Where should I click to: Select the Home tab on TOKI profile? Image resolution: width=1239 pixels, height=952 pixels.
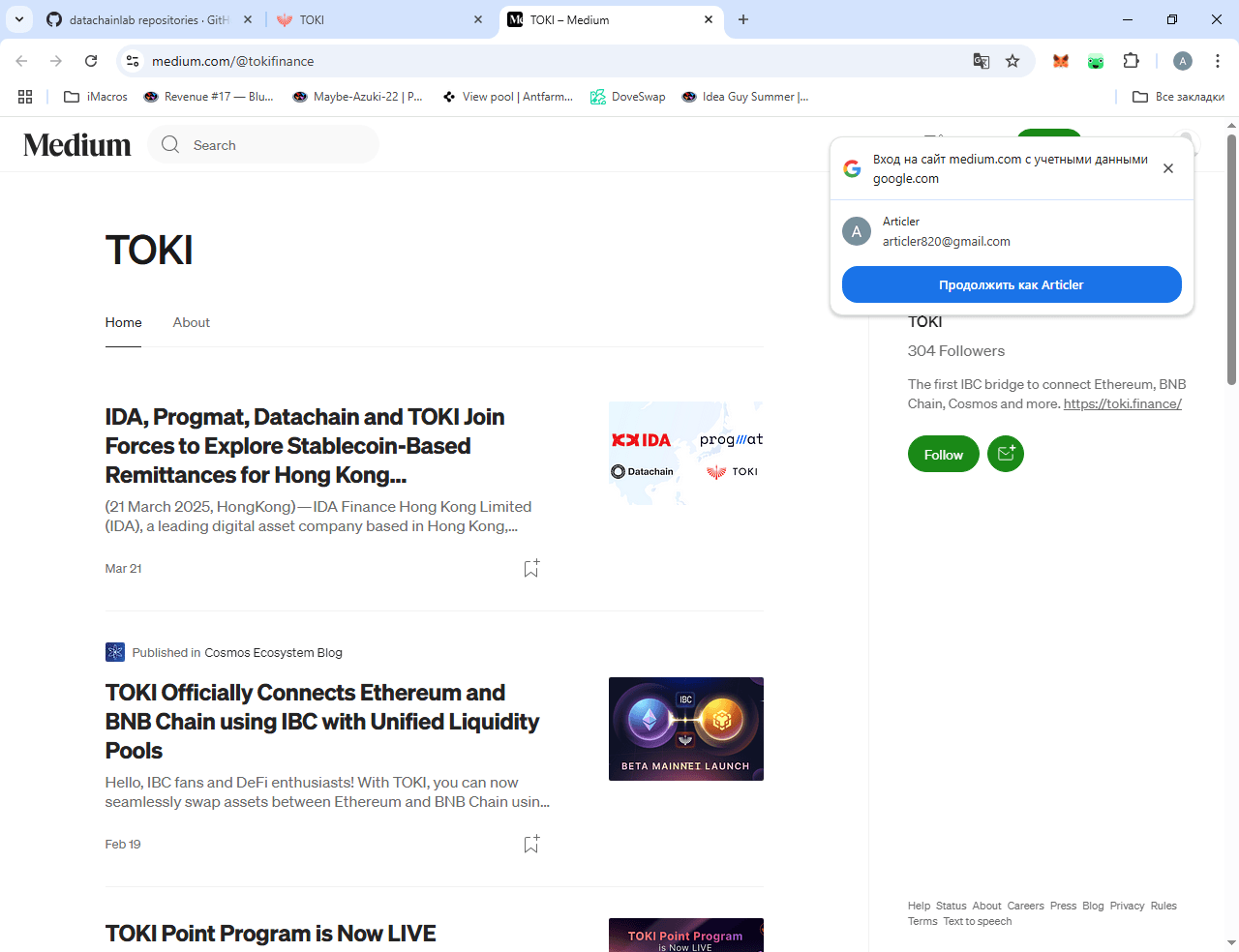pos(124,322)
